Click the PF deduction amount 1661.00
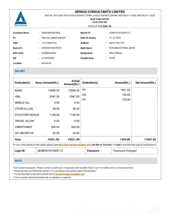The width and height of the screenshot is (169, 219). [x=125, y=90]
